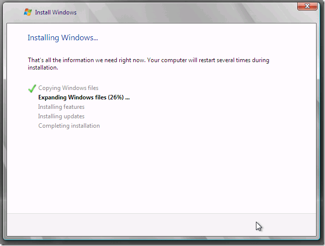Click the word 'Copying' in the first step
The height and width of the screenshot is (246, 325).
tap(49, 88)
